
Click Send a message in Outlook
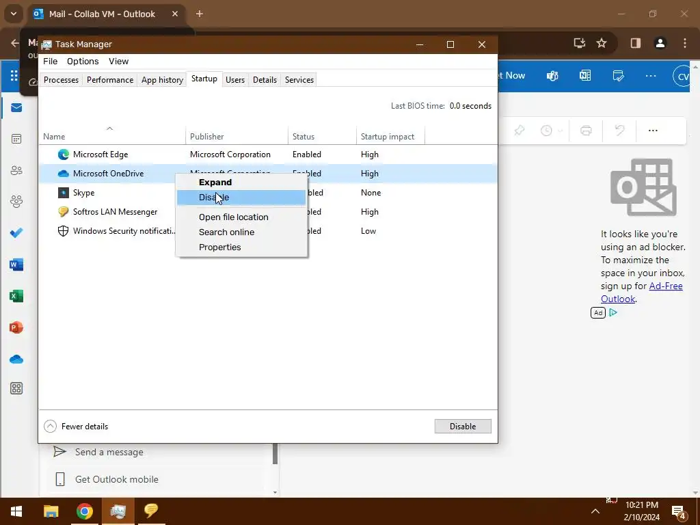click(x=109, y=452)
